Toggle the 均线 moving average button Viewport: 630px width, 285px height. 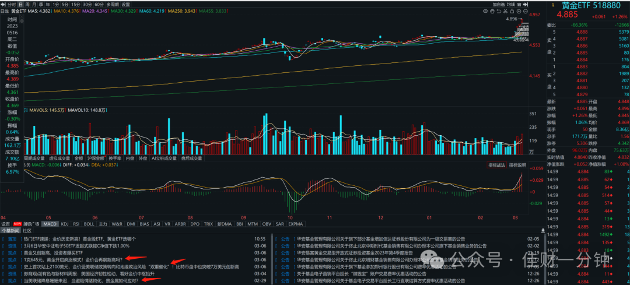coord(511,5)
